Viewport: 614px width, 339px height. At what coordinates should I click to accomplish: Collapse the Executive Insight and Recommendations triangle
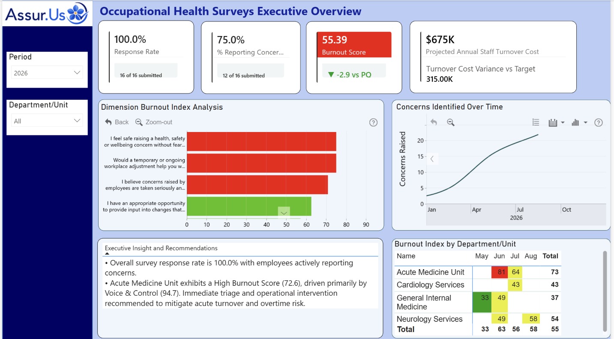click(107, 254)
